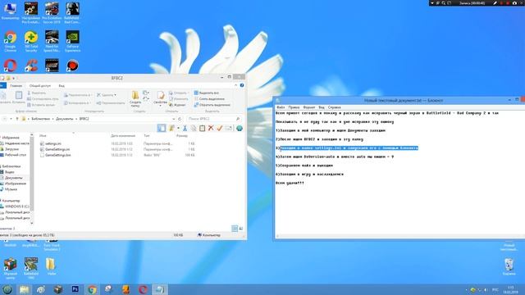
Task: Open the CCleaner desktop shortcut
Action: 31,66
